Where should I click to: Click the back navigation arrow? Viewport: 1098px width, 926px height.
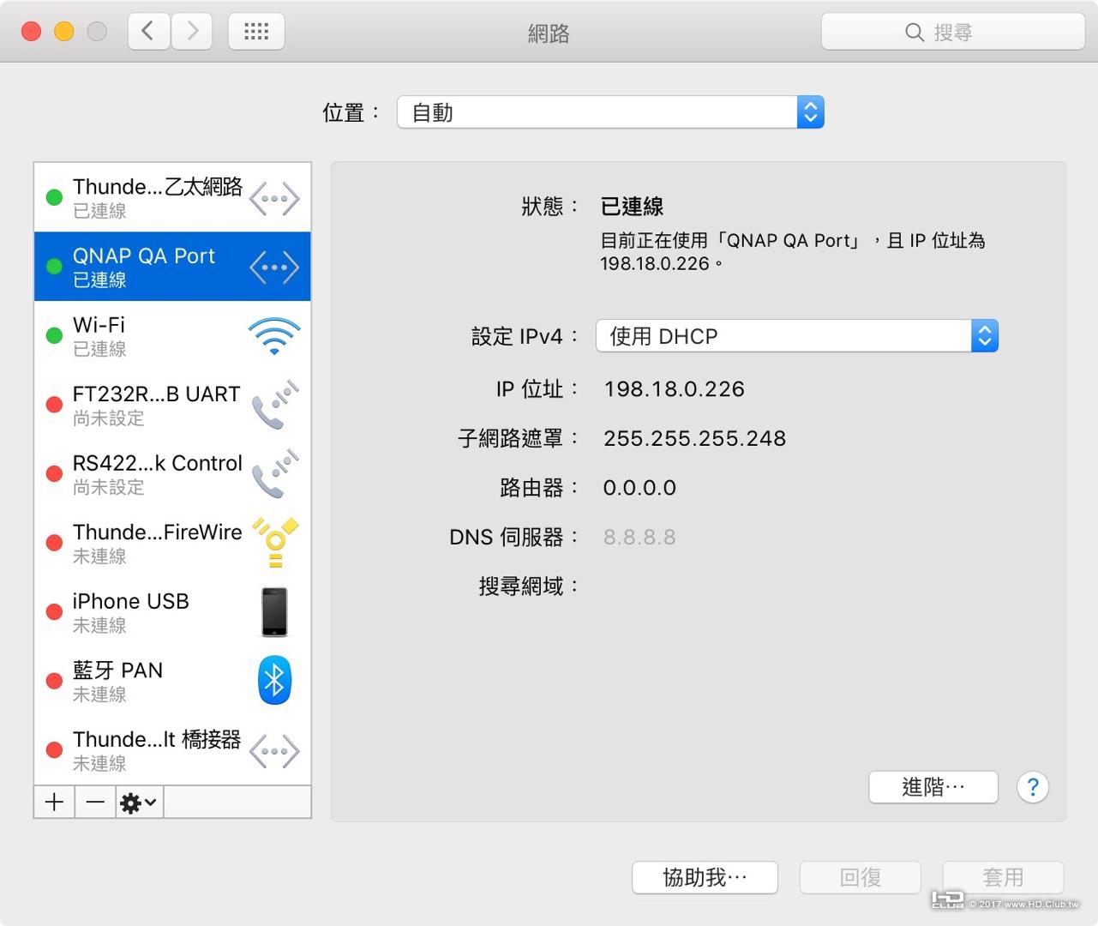(149, 32)
